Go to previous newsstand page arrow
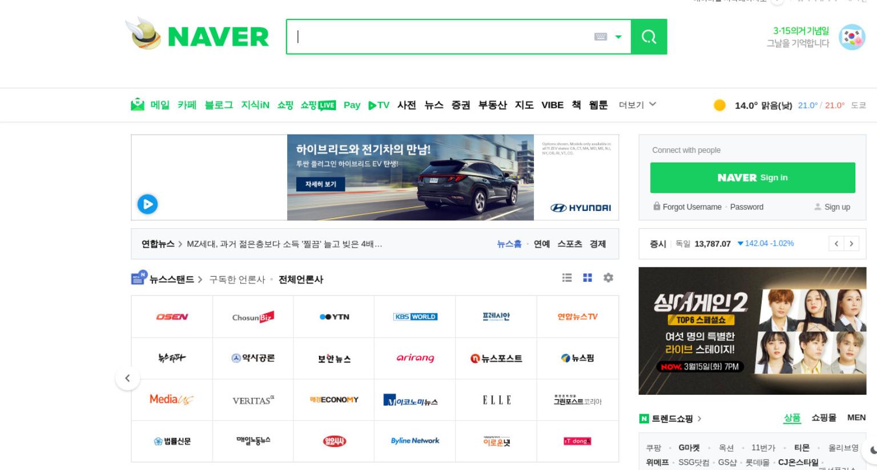 [x=127, y=378]
